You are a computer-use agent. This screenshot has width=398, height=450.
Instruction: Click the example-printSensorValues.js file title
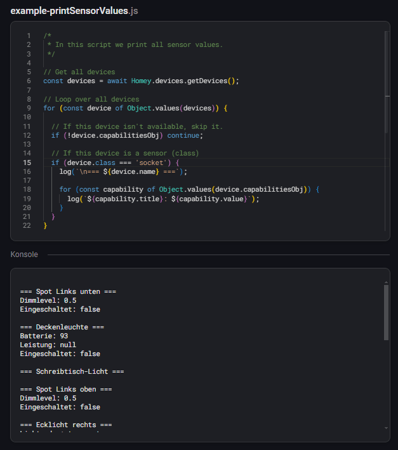tap(74, 11)
